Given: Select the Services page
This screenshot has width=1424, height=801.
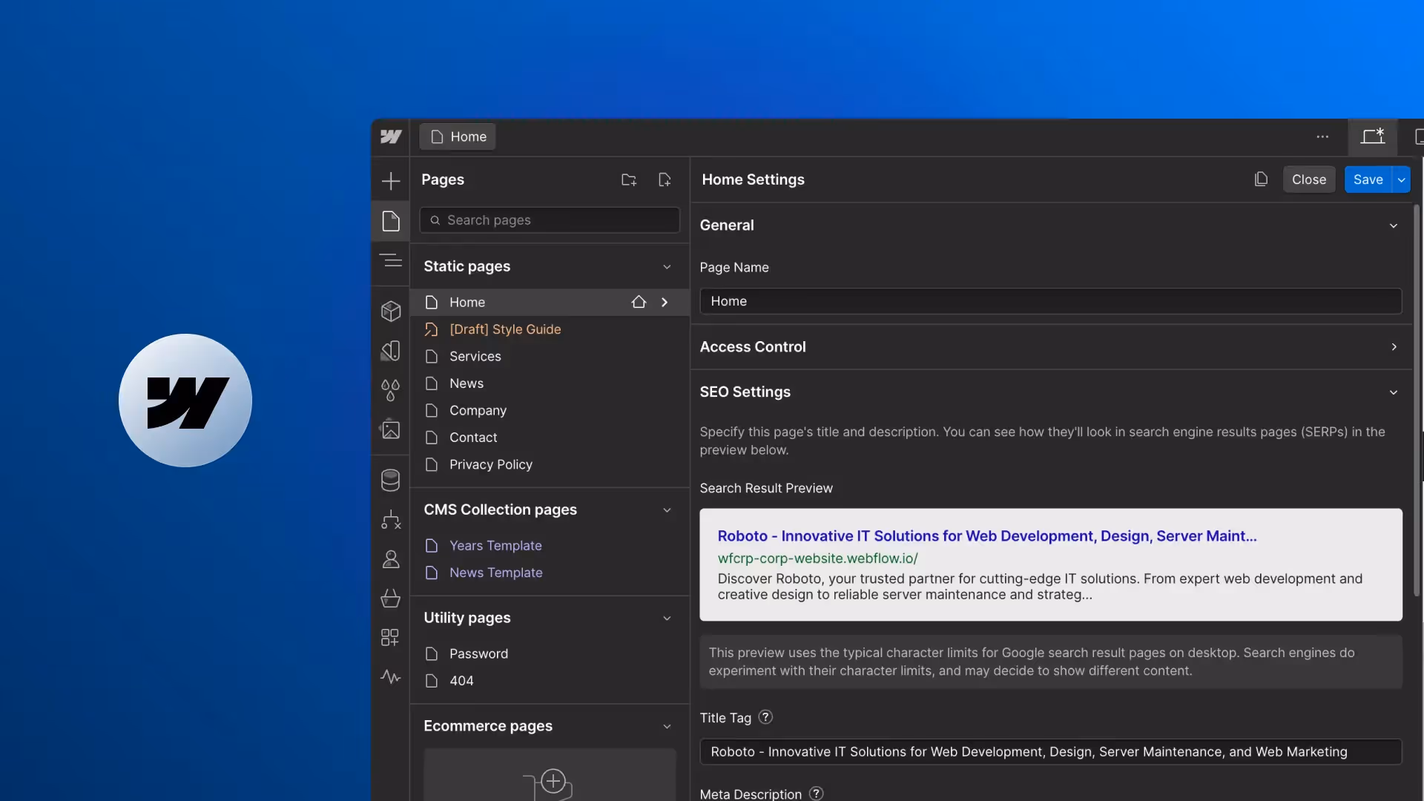Looking at the screenshot, I should pos(475,357).
